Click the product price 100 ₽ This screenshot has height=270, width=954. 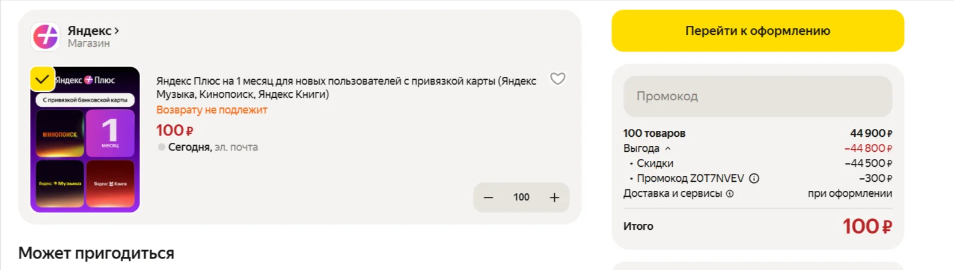pos(175,130)
